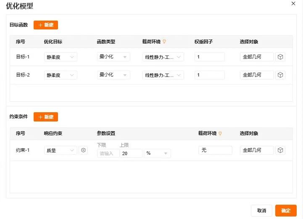This screenshot has width=303, height=219.
Task: Click 全部几何 field in 约束-1 row
Action: click(x=257, y=150)
